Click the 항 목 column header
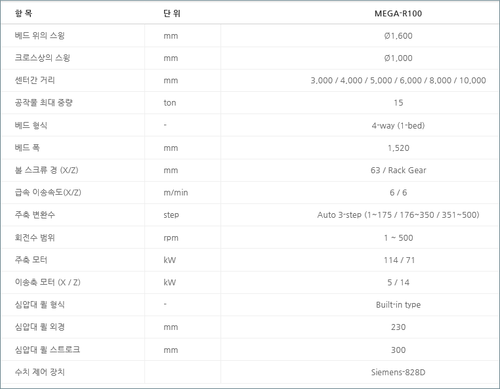This screenshot has width=500, height=389. pos(24,13)
